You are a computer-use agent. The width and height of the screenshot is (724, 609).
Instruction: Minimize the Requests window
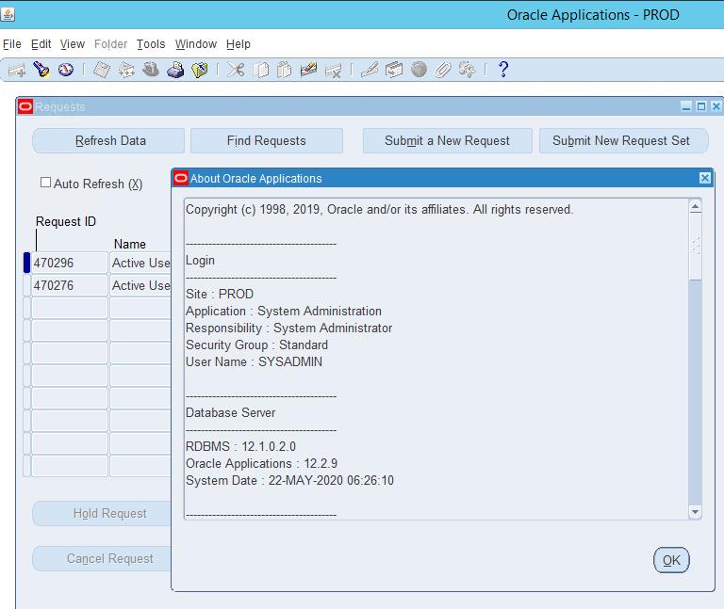(686, 106)
